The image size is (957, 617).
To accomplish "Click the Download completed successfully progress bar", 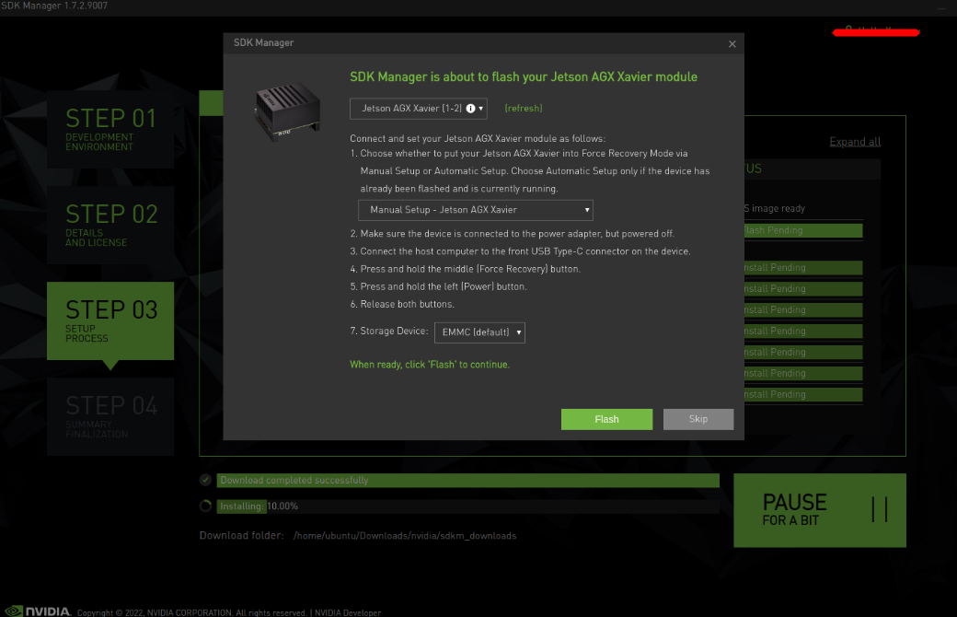I will pyautogui.click(x=467, y=480).
